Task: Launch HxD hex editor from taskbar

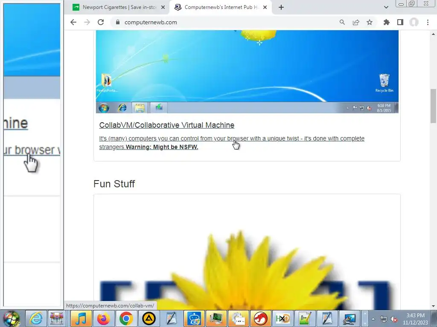Action: click(x=283, y=318)
